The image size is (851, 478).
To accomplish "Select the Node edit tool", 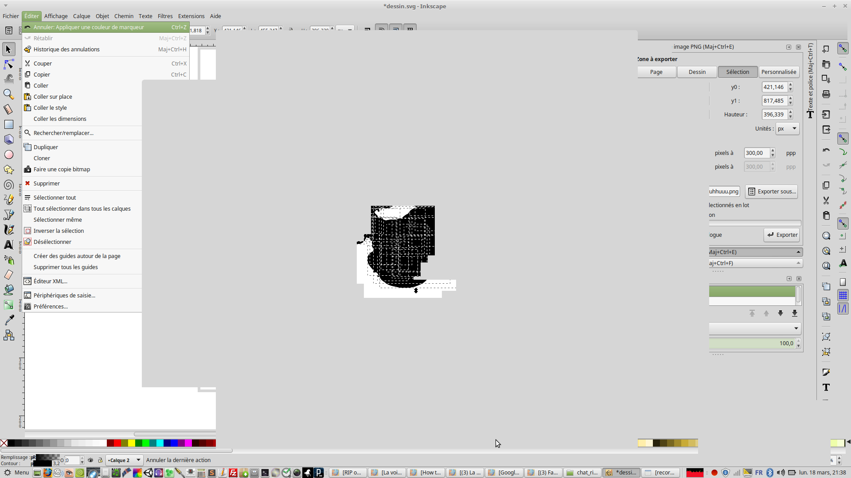I will [8, 64].
